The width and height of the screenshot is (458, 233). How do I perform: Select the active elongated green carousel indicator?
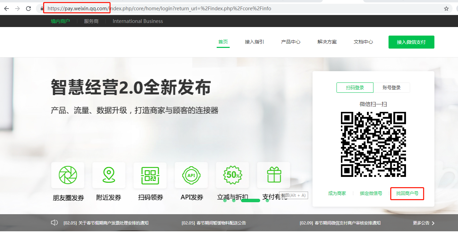[251, 200]
